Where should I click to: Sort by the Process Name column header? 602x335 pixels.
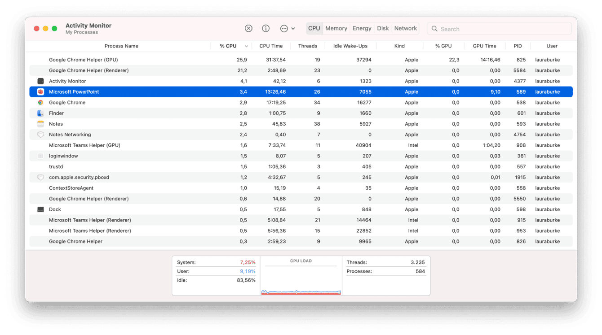(x=121, y=46)
